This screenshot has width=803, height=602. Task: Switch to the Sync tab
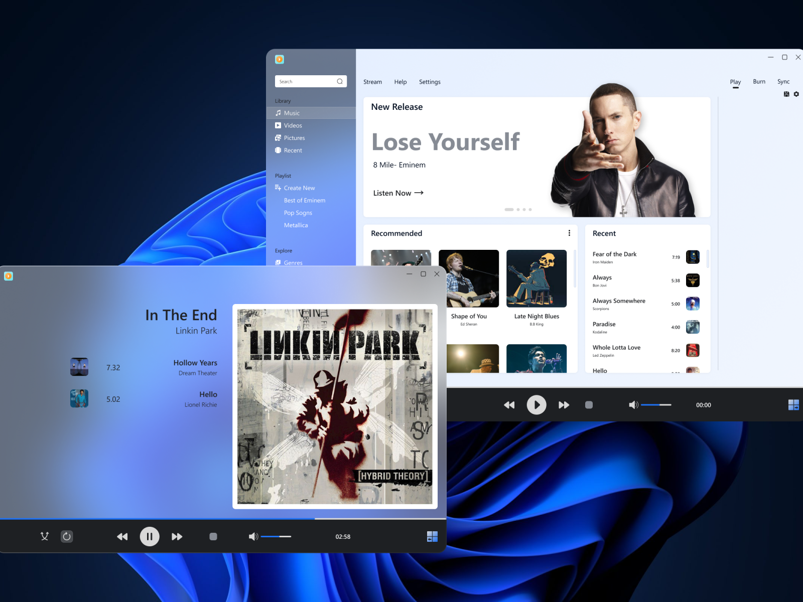coord(783,81)
